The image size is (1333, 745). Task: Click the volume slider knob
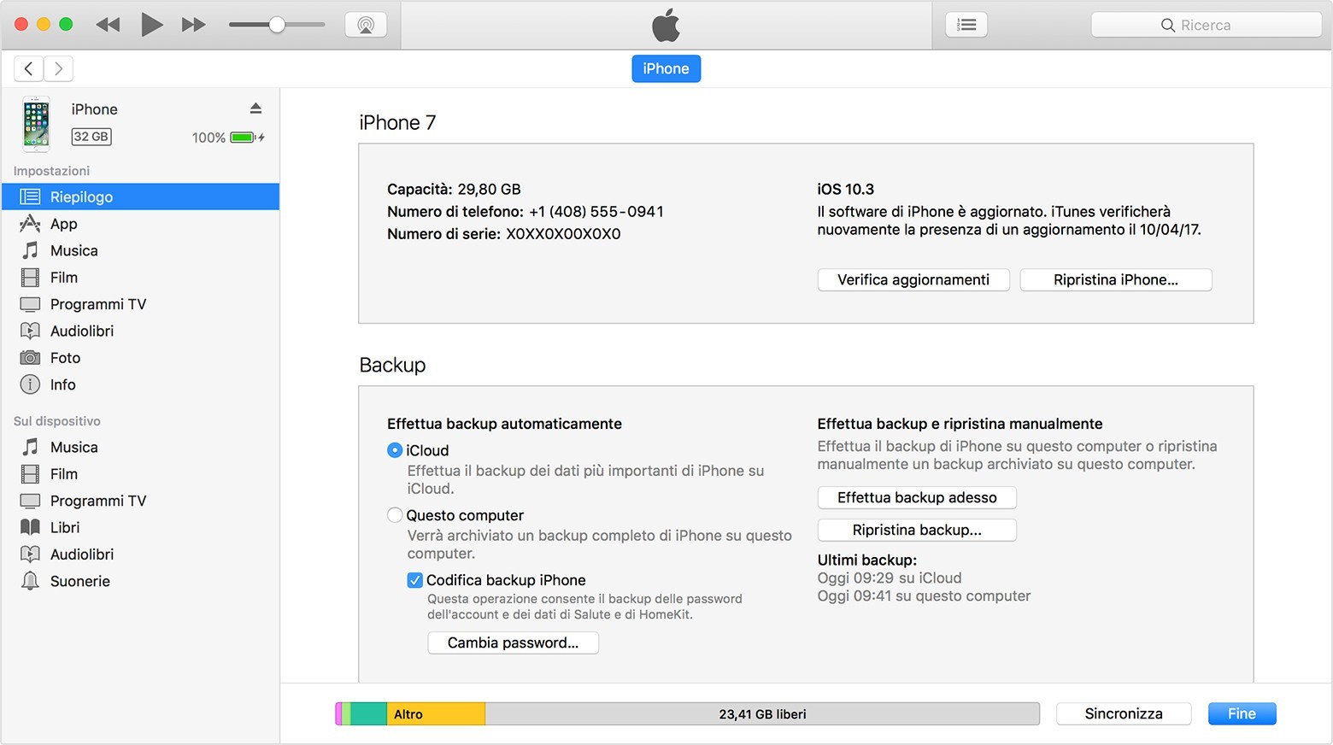[x=277, y=25]
